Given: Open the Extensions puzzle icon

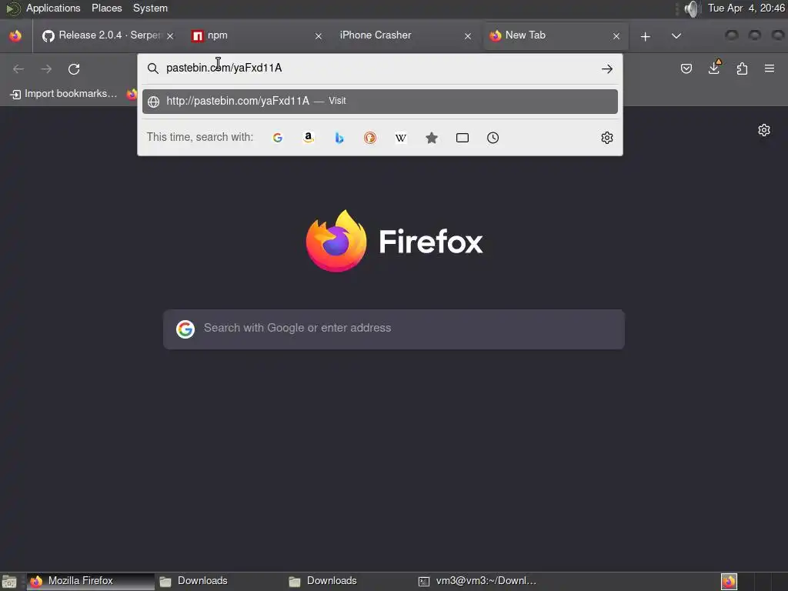Looking at the screenshot, I should [742, 68].
